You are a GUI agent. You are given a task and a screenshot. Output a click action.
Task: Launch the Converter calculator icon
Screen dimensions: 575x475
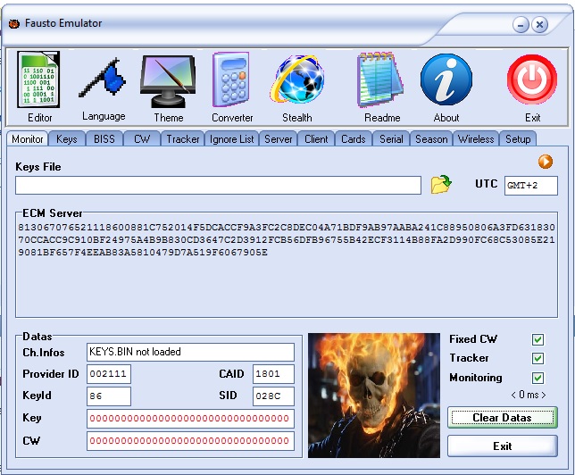point(231,79)
